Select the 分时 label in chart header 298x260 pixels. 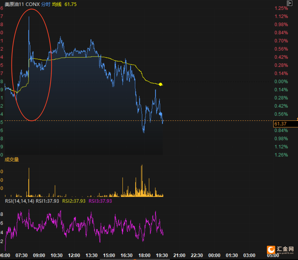(x=46, y=4)
